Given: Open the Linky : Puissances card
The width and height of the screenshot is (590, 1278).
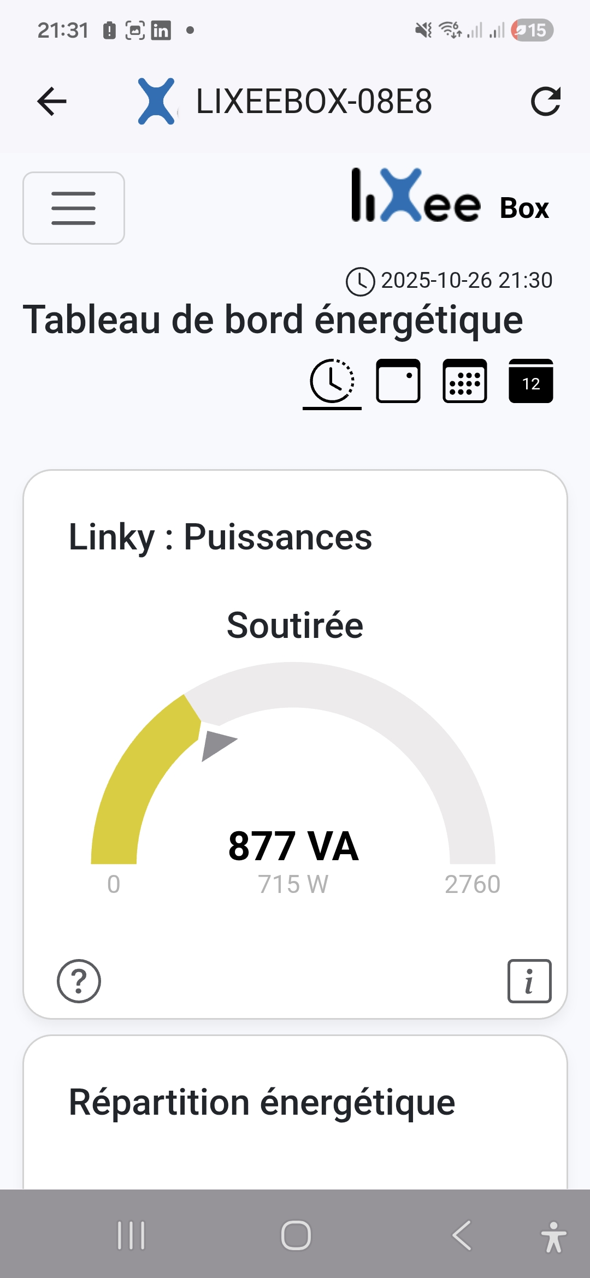Looking at the screenshot, I should [x=221, y=538].
